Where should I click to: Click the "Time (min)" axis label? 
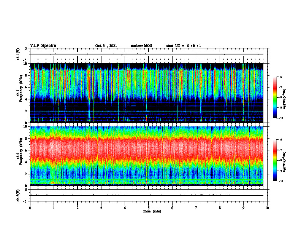[152, 211]
